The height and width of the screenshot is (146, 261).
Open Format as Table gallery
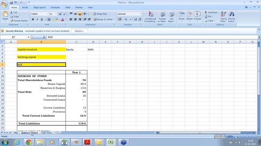pyautogui.click(x=162, y=17)
